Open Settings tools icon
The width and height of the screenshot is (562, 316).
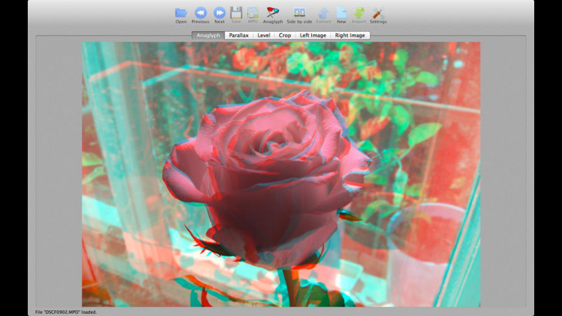379,13
